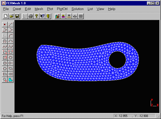Click the circular hole in the mesh

coord(117,60)
